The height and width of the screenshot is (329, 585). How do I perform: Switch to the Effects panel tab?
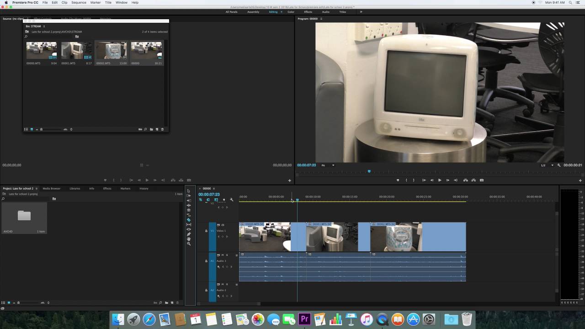tap(107, 188)
